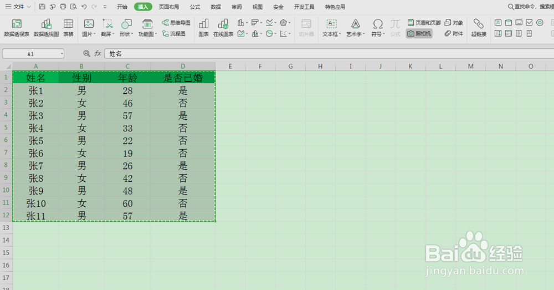Switch to the 视图 (View) tab
This screenshot has height=290, width=554.
(x=258, y=7)
